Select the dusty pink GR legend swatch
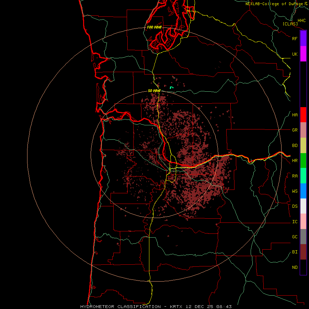 (x=303, y=130)
